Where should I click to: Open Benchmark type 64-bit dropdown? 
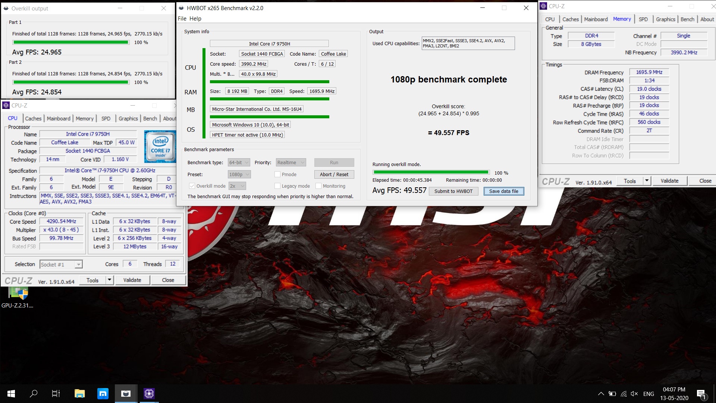click(x=239, y=162)
